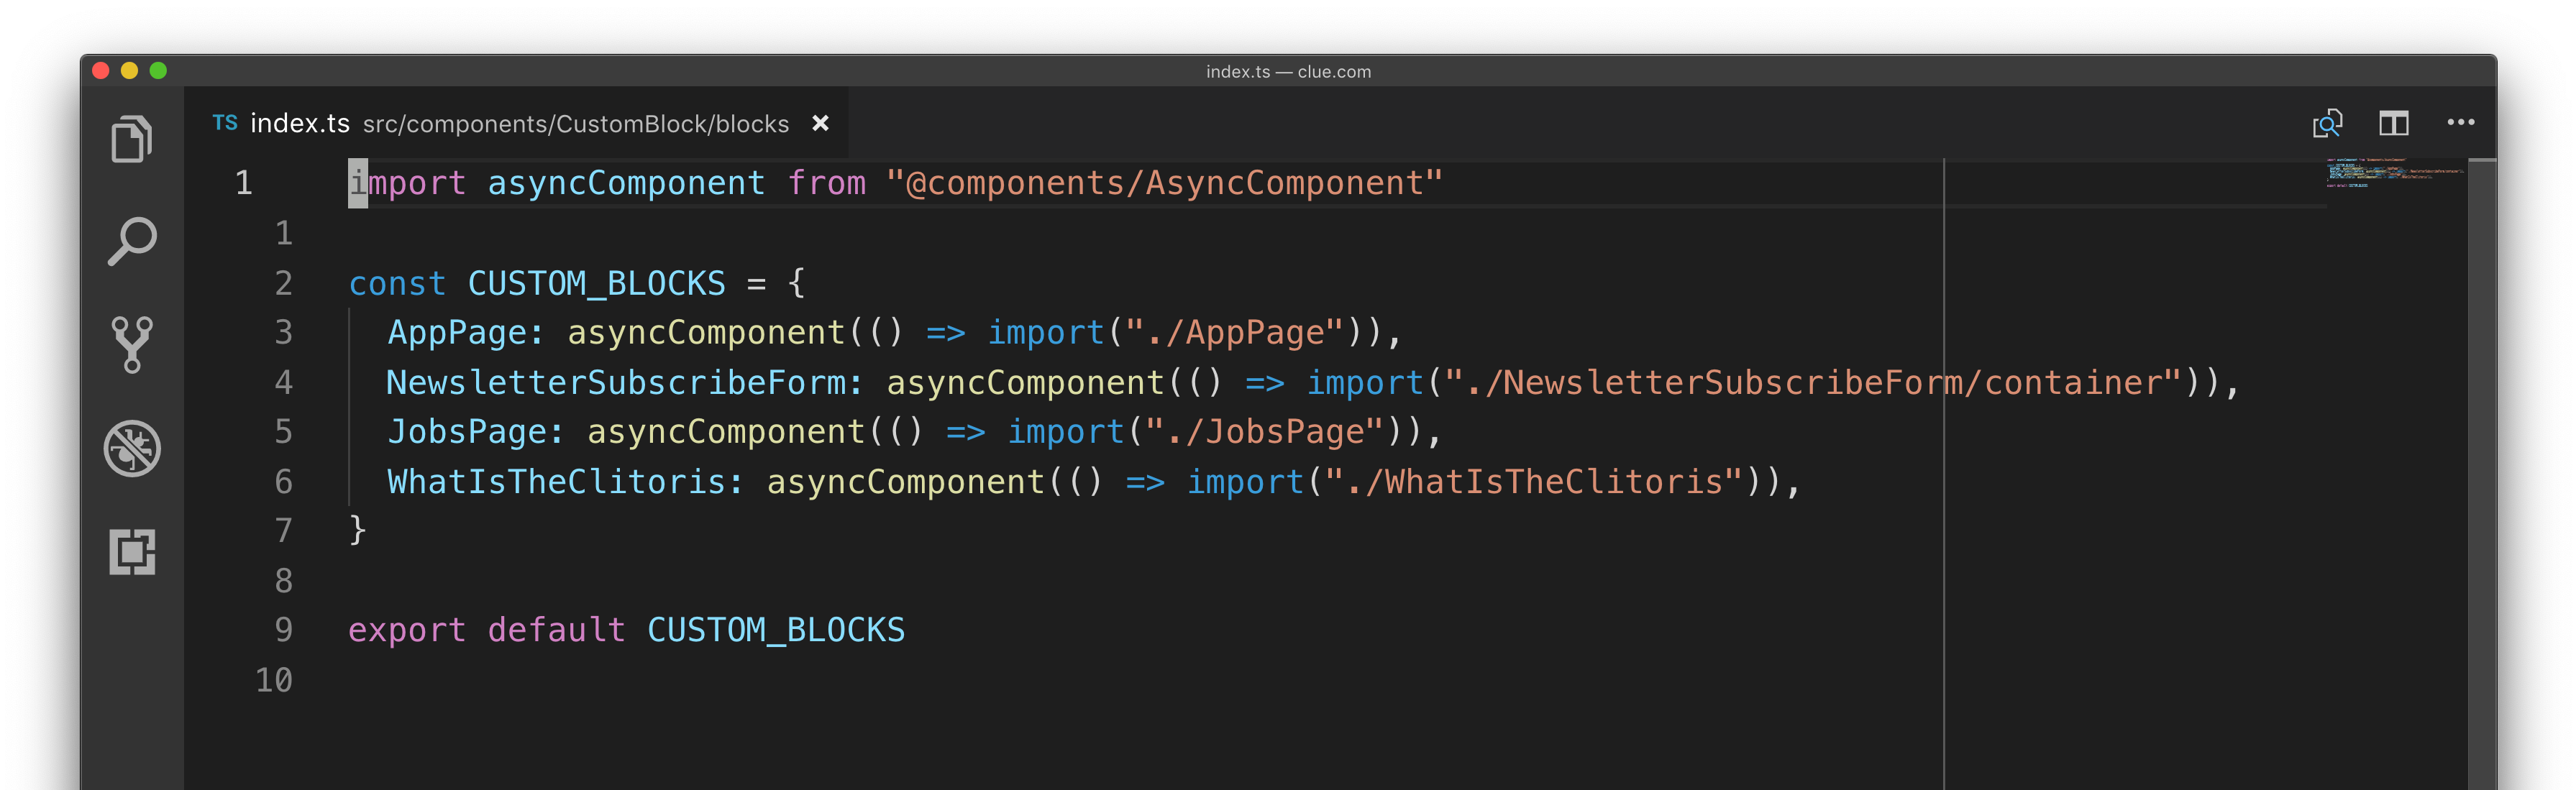
Task: Open the Extensions view
Action: point(131,551)
